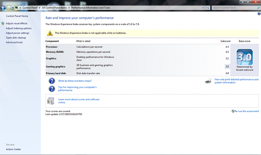The width and height of the screenshot is (261, 155).
Task: Click the Processor row label
Action: (52, 47)
